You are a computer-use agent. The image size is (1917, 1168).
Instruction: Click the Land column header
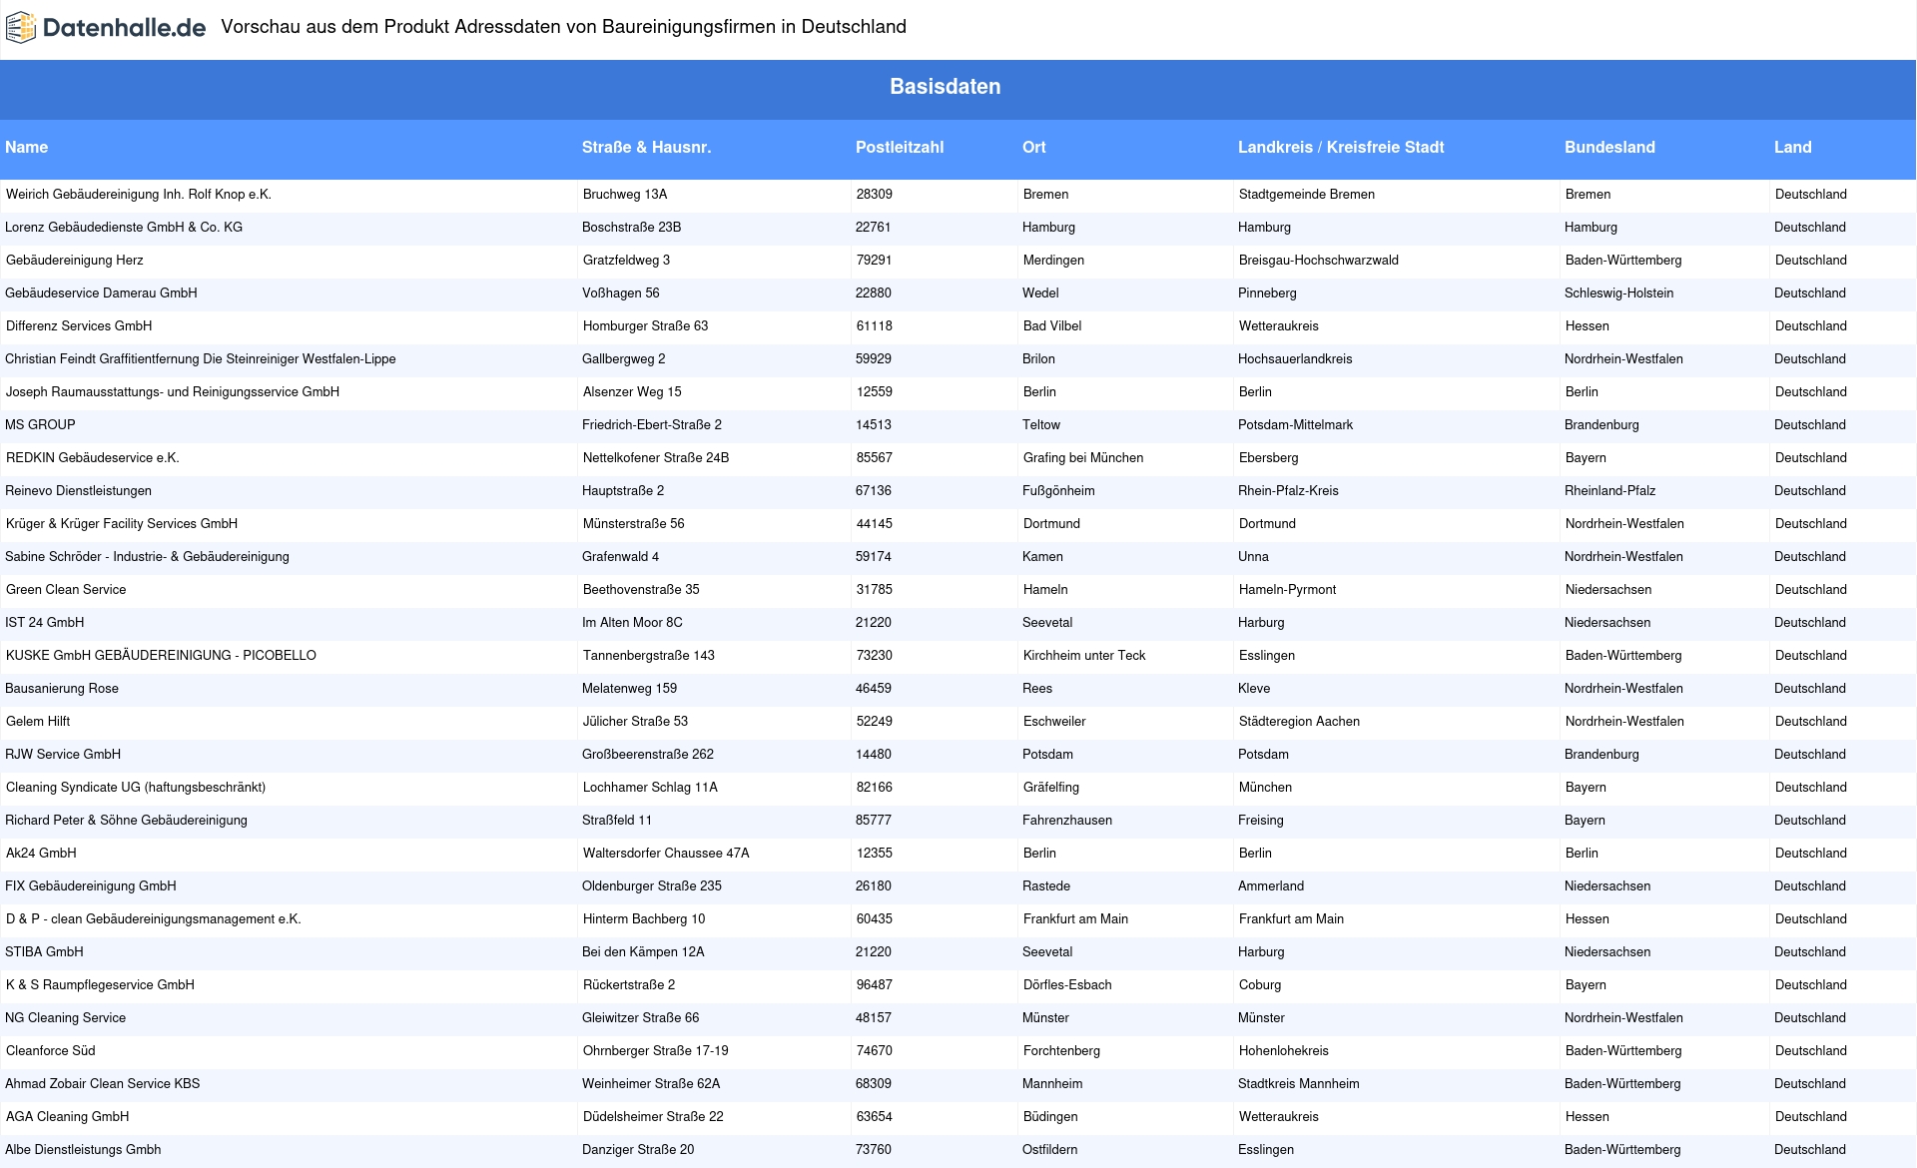(1792, 147)
